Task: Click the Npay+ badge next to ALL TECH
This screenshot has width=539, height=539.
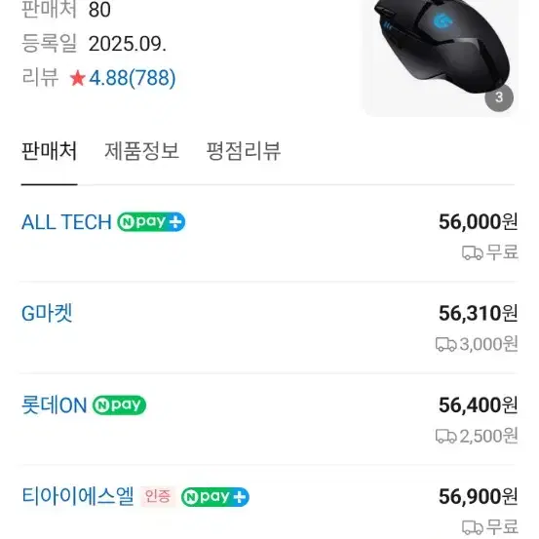Action: coord(151,222)
